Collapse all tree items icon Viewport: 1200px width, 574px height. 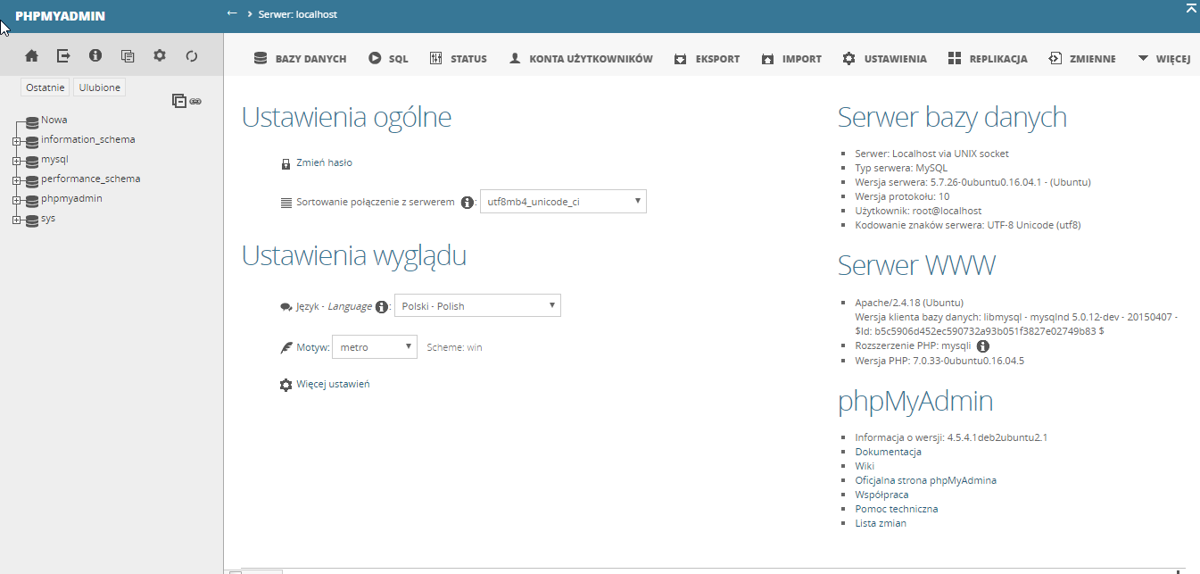[x=179, y=101]
